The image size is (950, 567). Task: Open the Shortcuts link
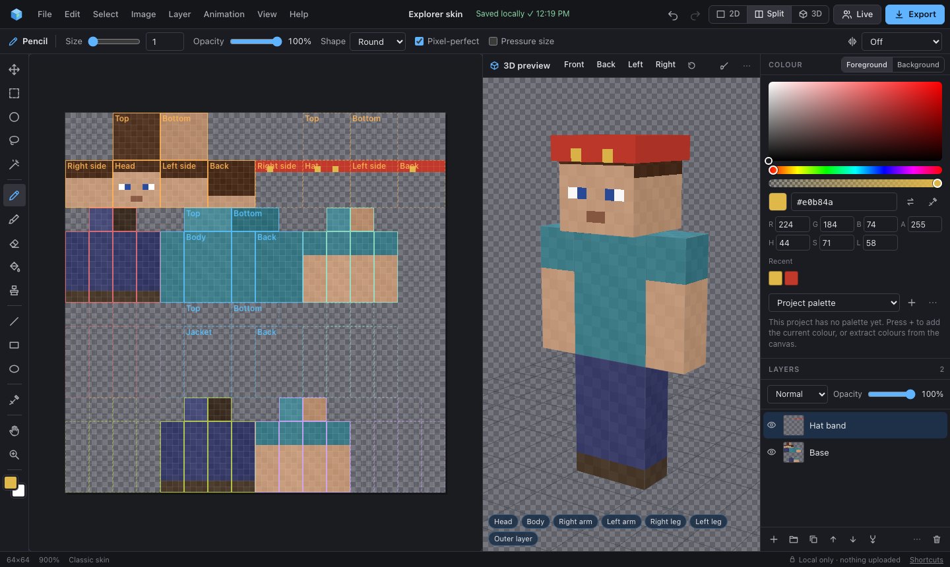(x=926, y=560)
